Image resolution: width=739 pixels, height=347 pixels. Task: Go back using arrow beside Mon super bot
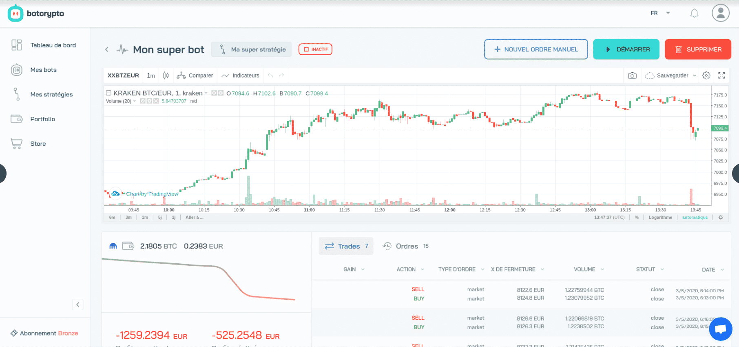[x=107, y=49]
